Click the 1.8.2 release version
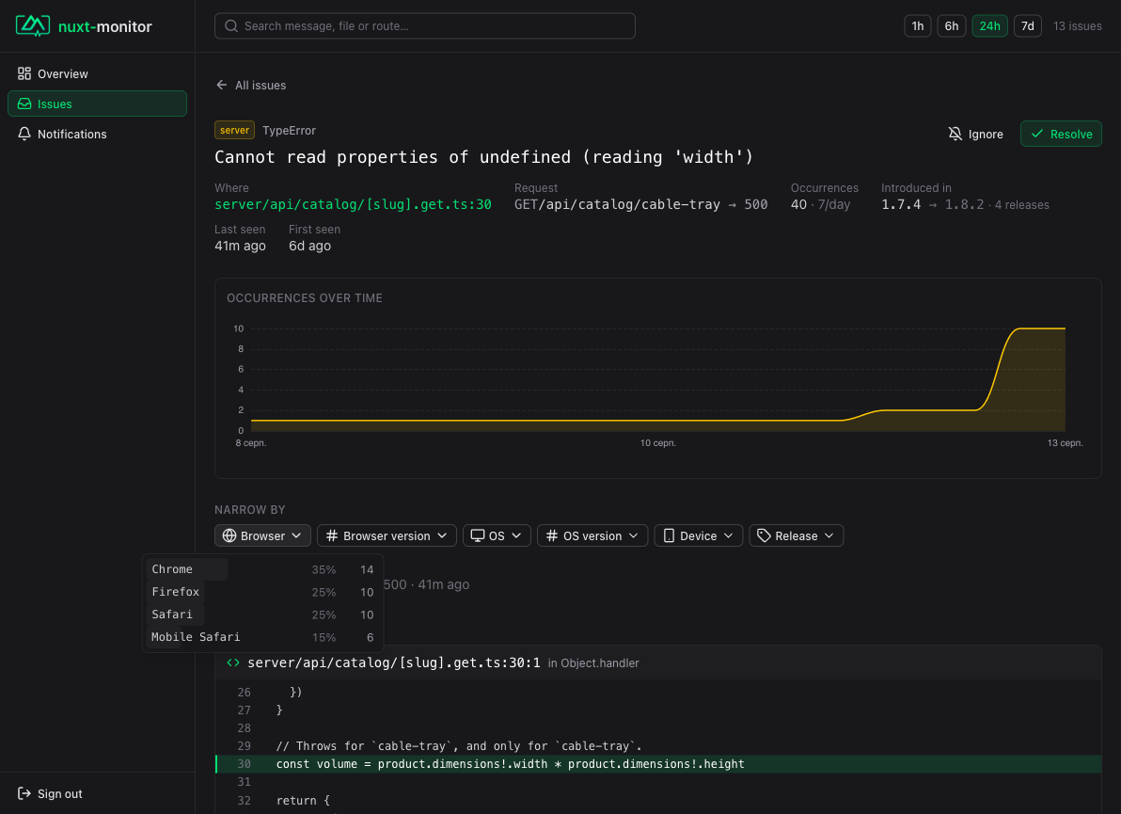 tap(965, 204)
